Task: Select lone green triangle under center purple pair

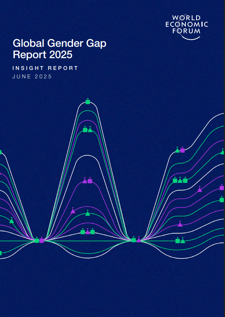Action: click(x=87, y=214)
